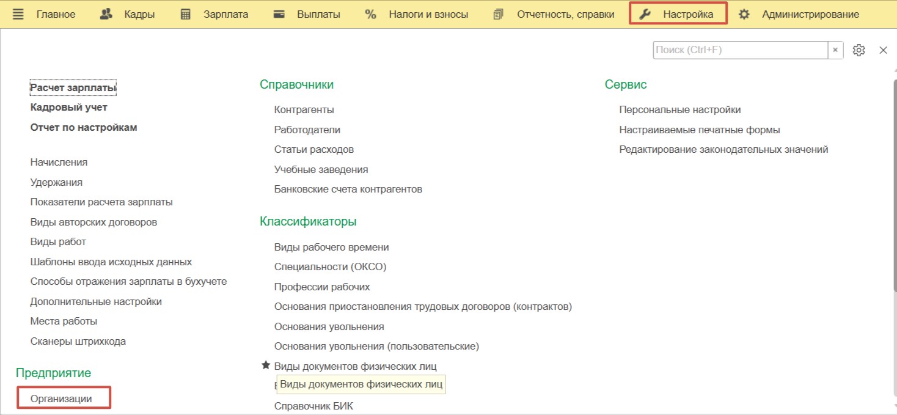Click the calculator icon for Зарплата
Screen dimensions: 897x415
point(186,14)
